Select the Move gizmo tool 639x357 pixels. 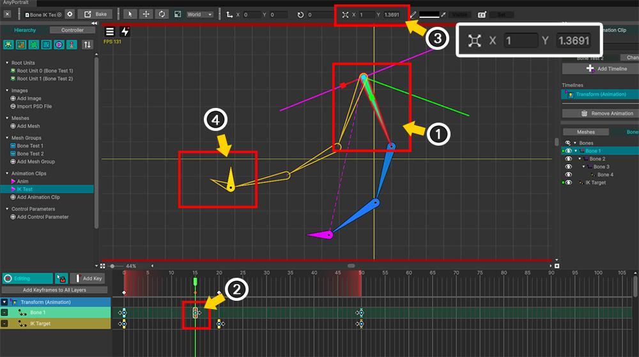tap(146, 14)
